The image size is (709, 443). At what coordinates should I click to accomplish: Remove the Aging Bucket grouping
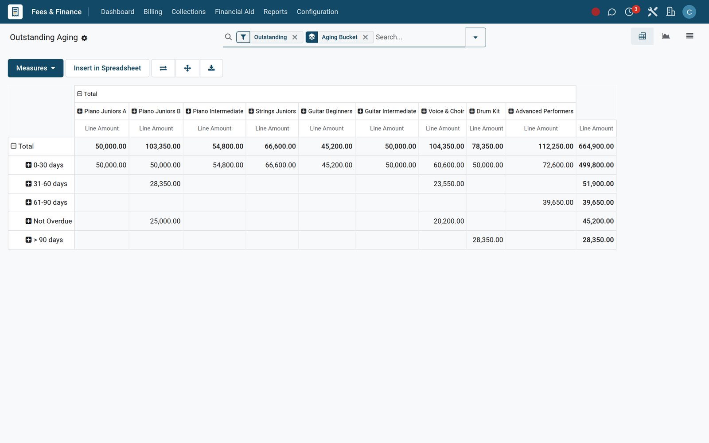[366, 37]
